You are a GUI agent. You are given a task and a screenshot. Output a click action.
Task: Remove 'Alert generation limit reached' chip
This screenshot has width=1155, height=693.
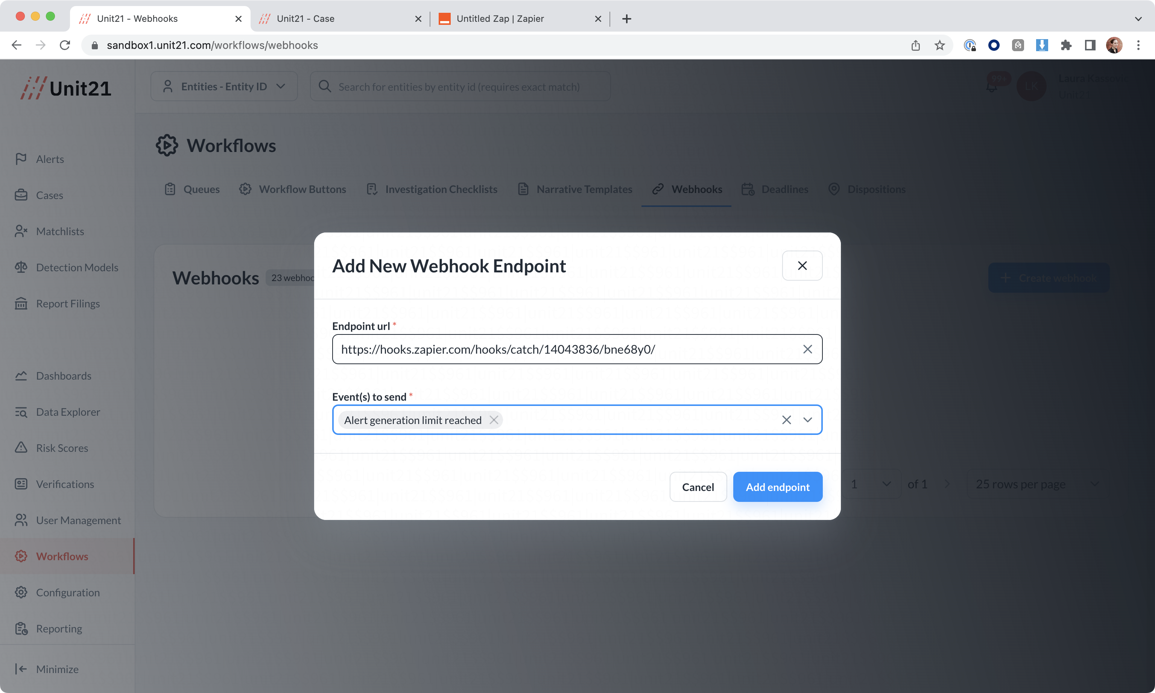494,420
